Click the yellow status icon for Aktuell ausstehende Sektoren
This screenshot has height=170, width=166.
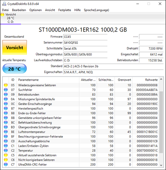pos(6,155)
